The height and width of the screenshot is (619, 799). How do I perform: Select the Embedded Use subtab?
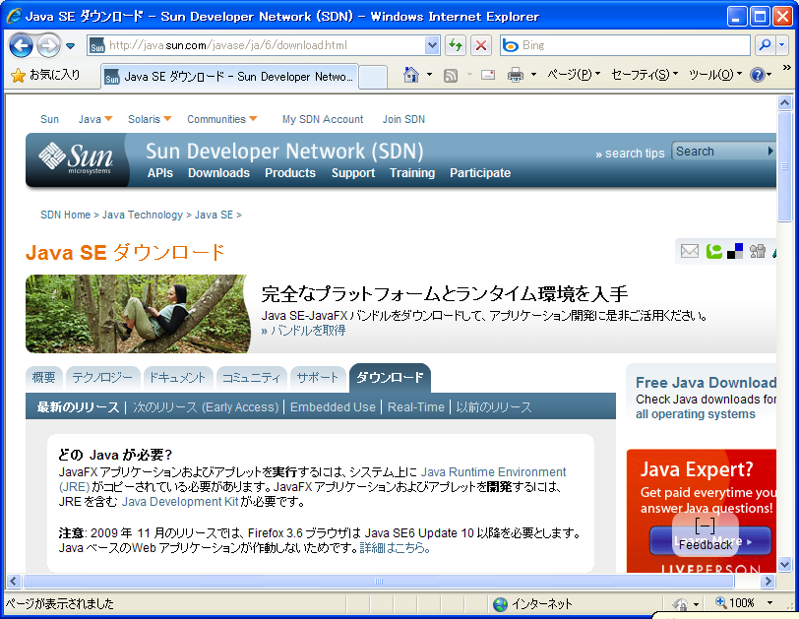tap(333, 407)
